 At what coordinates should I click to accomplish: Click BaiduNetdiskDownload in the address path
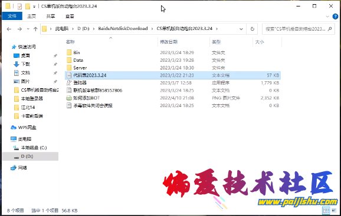click(x=123, y=28)
